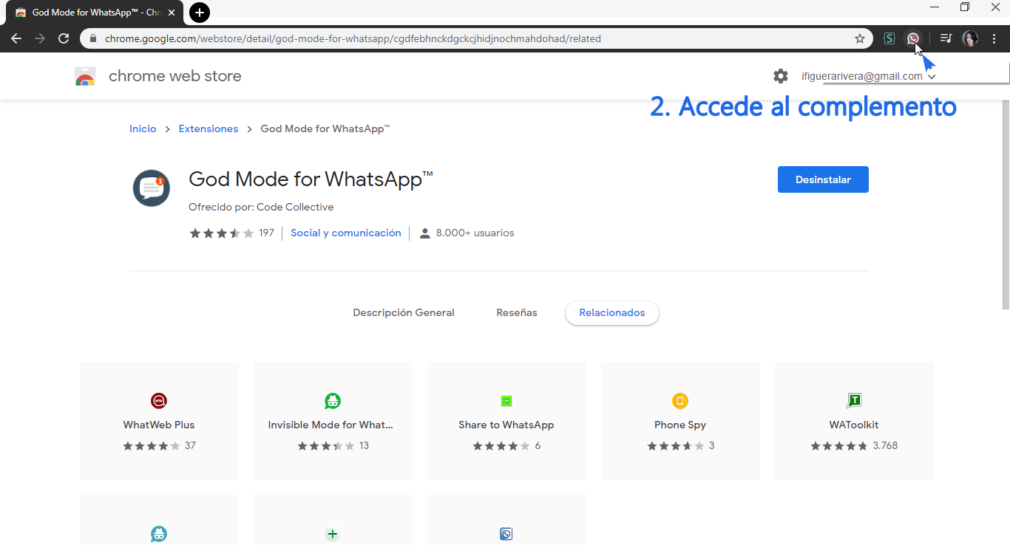Image resolution: width=1010 pixels, height=545 pixels.
Task: Click the Ofrecido por: Code Collective text
Action: point(261,207)
